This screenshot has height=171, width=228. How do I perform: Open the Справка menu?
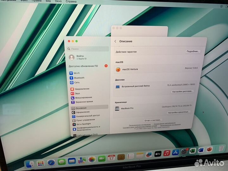coord(71,2)
